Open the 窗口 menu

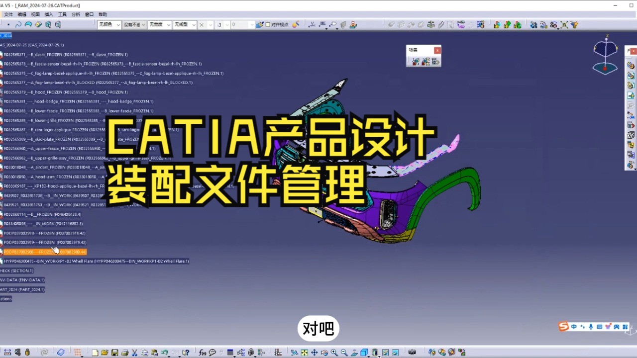(x=89, y=14)
